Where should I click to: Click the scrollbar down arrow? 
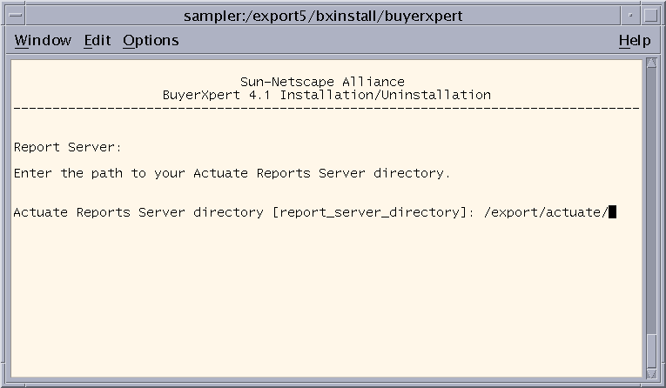coord(651,373)
